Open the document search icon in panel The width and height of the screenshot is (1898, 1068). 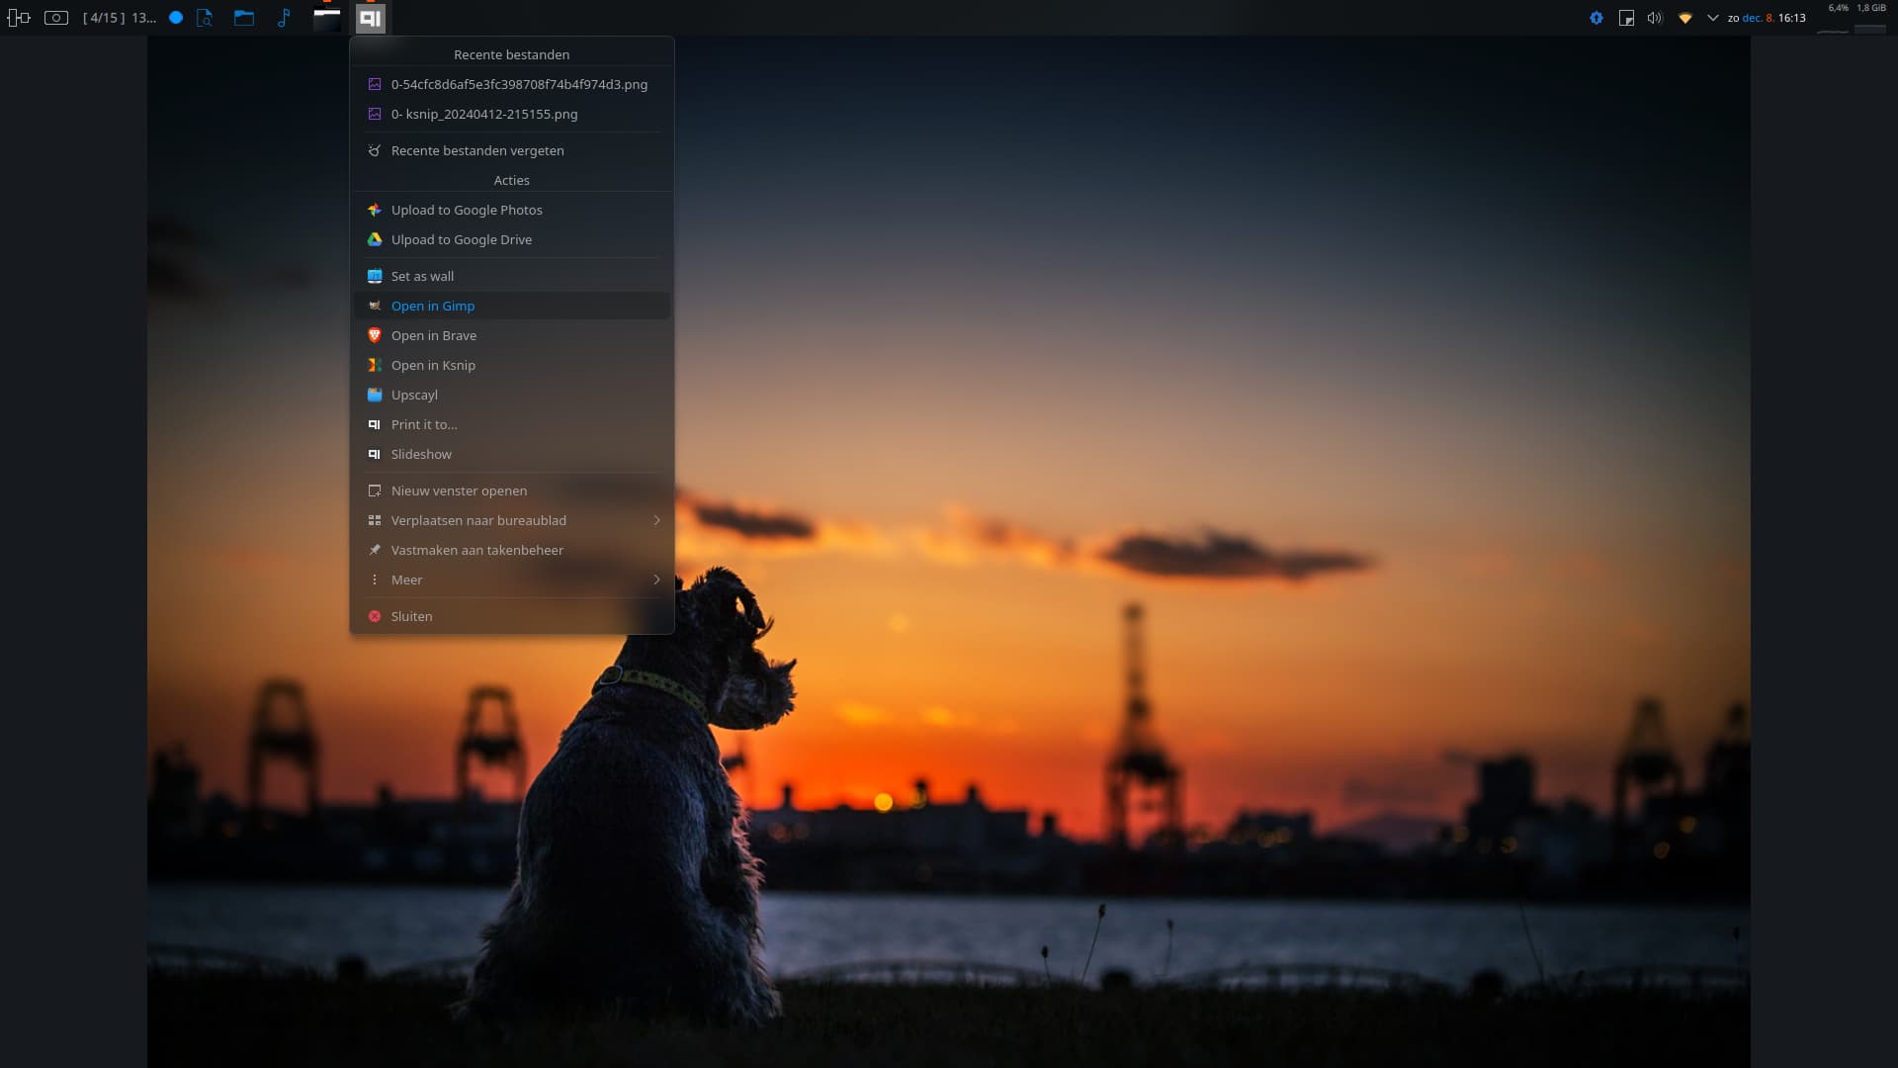tap(205, 18)
